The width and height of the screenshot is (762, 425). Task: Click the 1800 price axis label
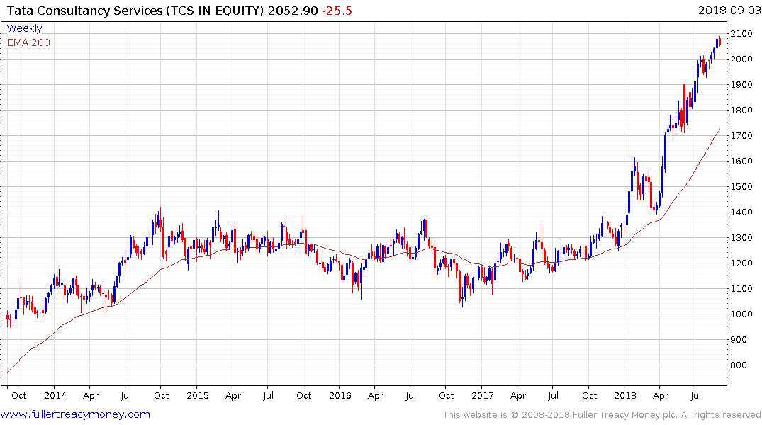pyautogui.click(x=741, y=110)
